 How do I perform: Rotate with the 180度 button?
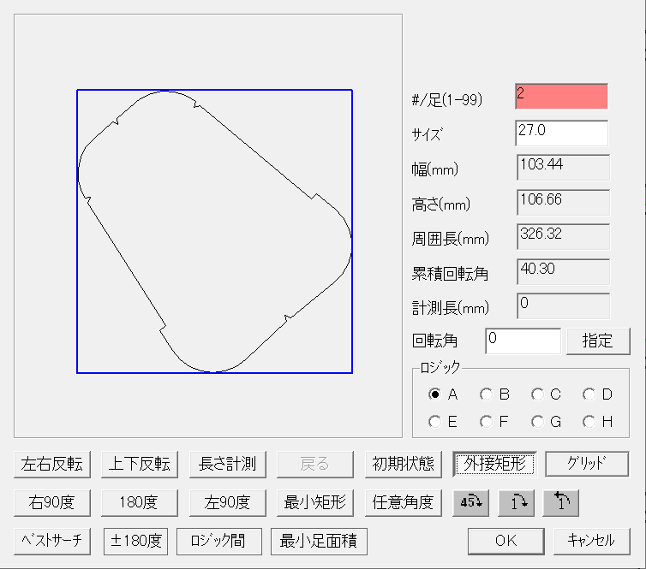[x=140, y=502]
